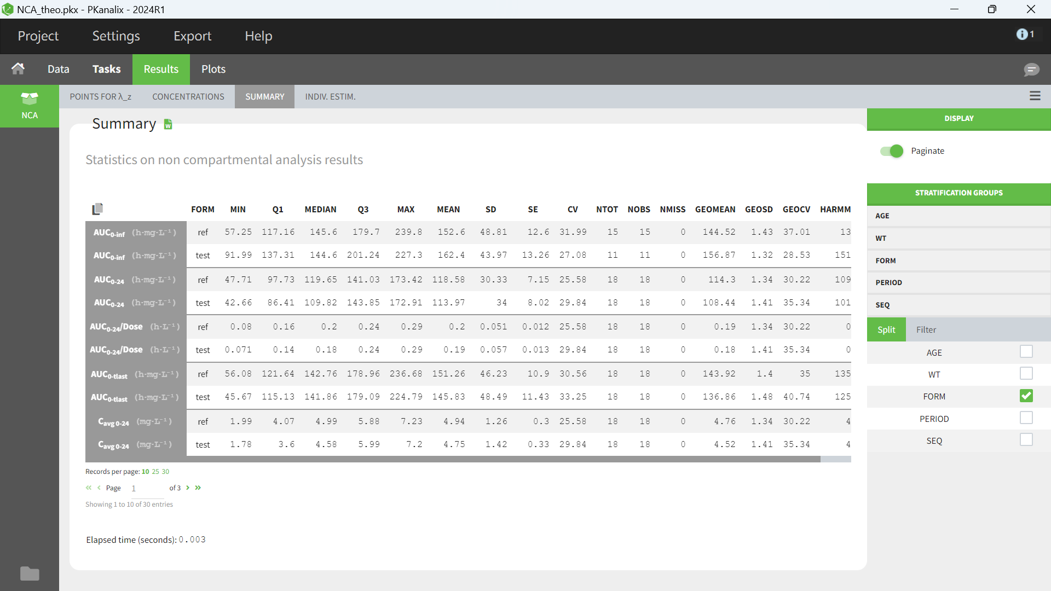The image size is (1051, 591).
Task: Click the horizontal table scrollbar
Action: coord(453,460)
